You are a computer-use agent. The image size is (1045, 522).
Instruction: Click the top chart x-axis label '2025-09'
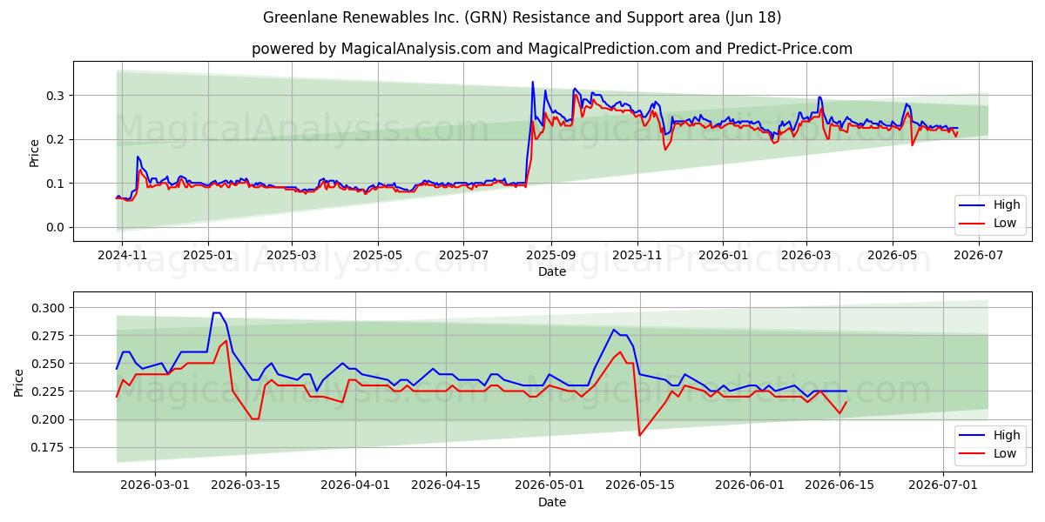551,255
